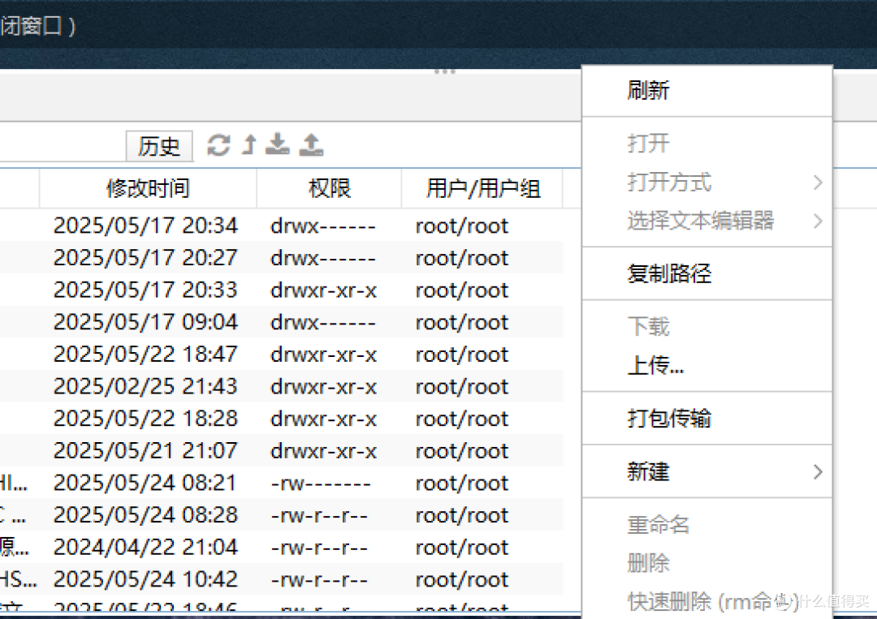877x619 pixels.
Task: Click the upload icon in the file toolbar
Action: [312, 144]
